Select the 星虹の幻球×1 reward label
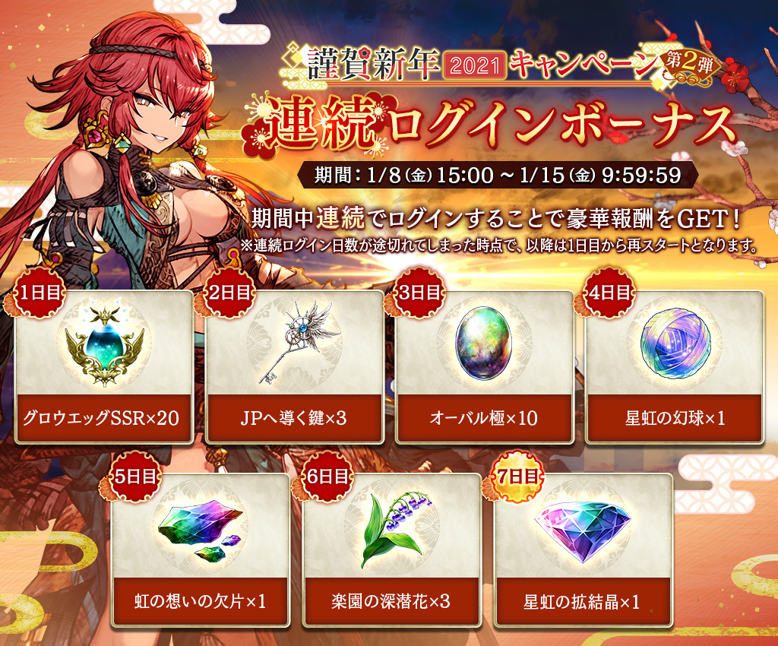 click(x=675, y=418)
